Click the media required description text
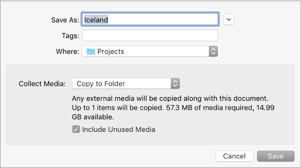This screenshot has width=301, height=168. point(174,108)
